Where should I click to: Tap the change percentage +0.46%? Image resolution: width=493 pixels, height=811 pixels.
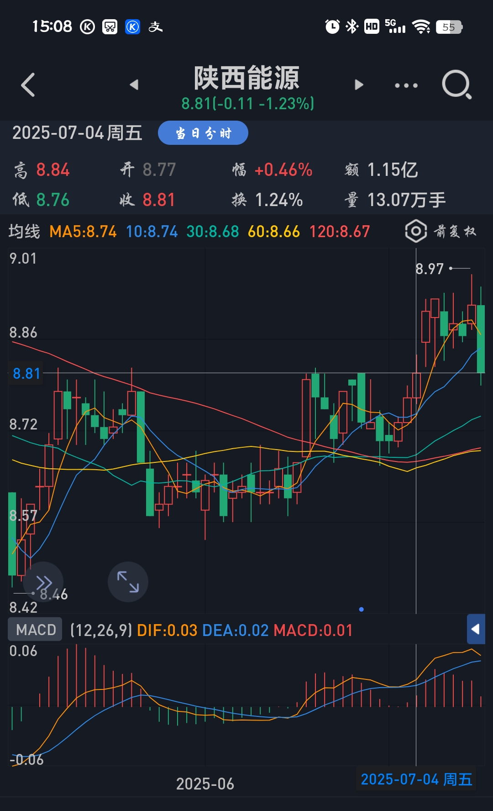click(x=283, y=170)
